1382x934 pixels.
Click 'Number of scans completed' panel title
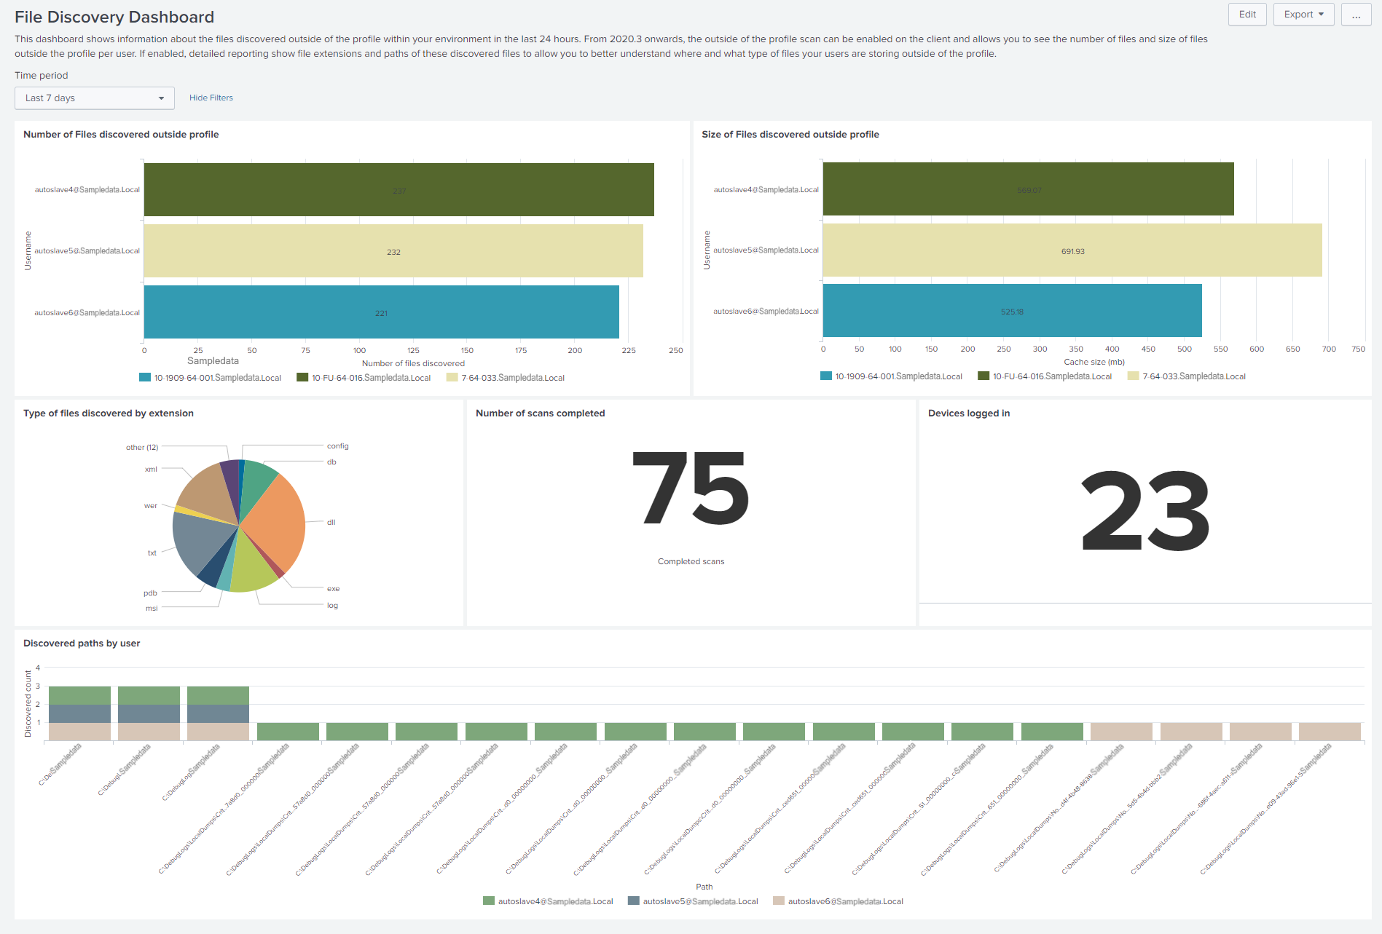click(x=541, y=413)
